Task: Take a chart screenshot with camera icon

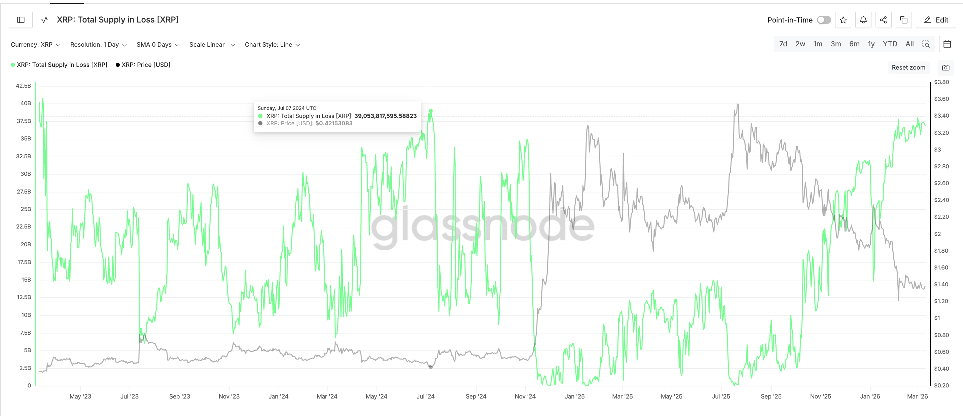Action: click(x=946, y=68)
